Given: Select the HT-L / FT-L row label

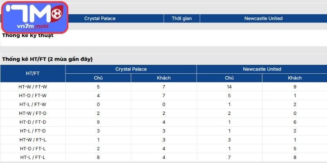Looking at the screenshot, I should pos(33,157).
